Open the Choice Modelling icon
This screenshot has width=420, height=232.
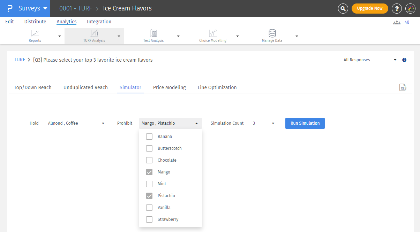(213, 33)
